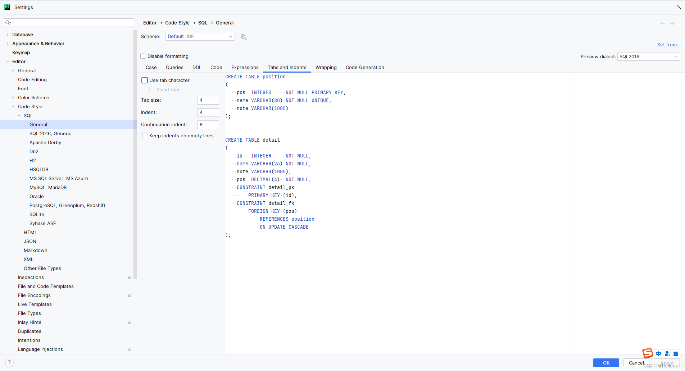
Task: Click the Scheme settings gear icon
Action: 243,36
